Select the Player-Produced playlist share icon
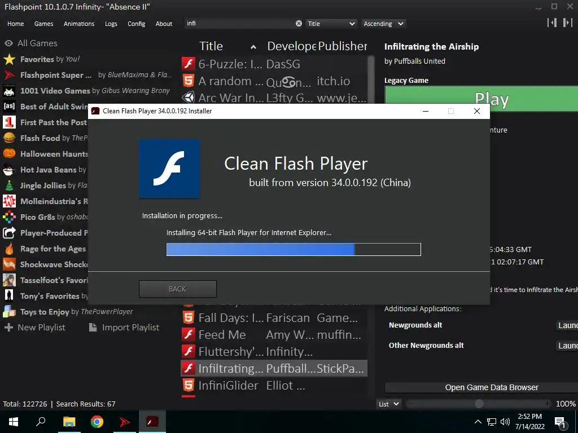Screen dimensions: 578x433 (9, 233)
